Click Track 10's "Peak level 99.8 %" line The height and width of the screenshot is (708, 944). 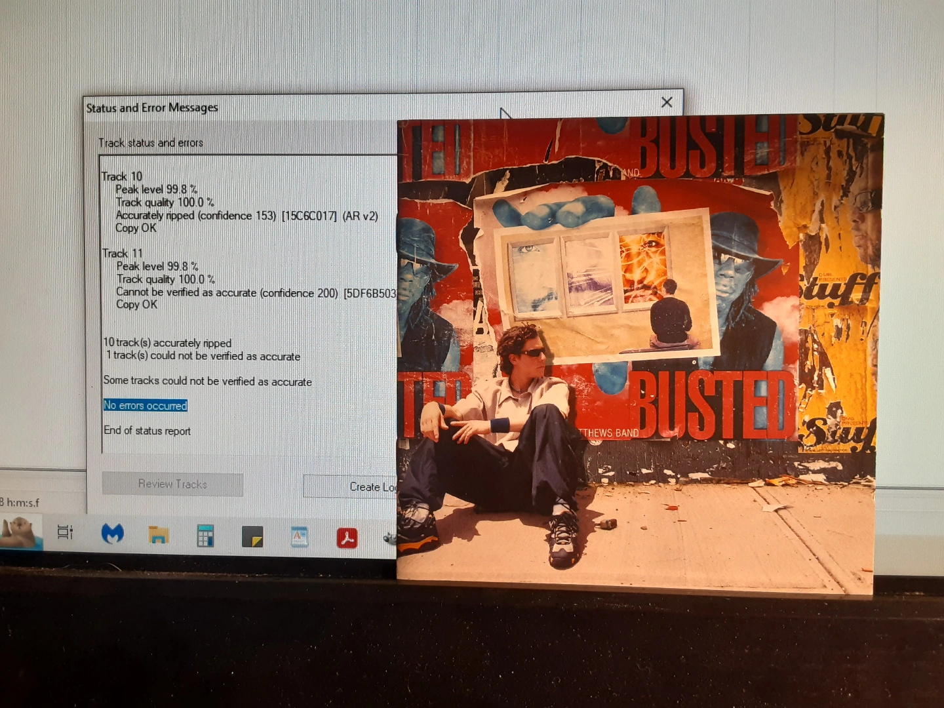coord(157,189)
